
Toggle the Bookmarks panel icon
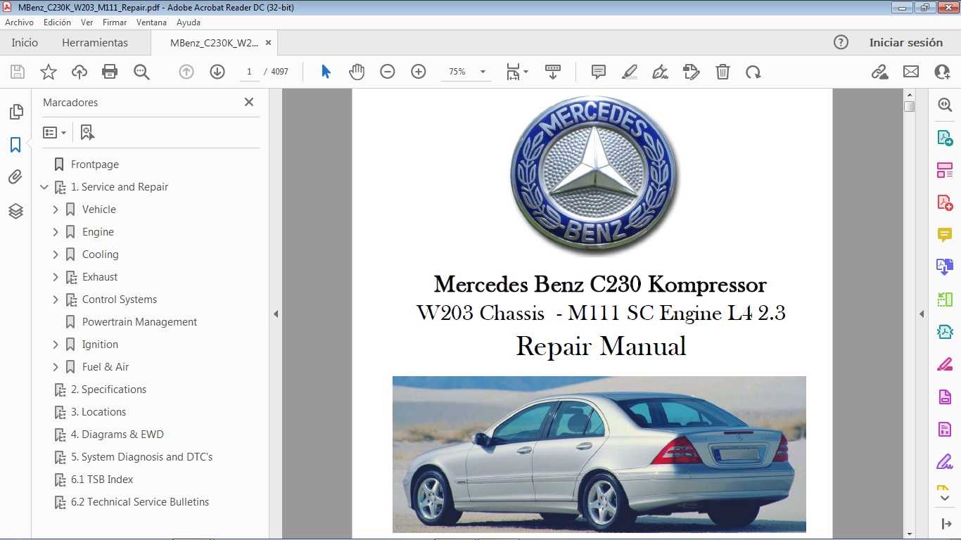tap(15, 145)
